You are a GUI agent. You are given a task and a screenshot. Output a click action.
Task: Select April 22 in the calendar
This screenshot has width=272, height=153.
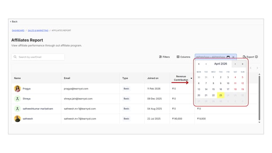[x=213, y=95]
